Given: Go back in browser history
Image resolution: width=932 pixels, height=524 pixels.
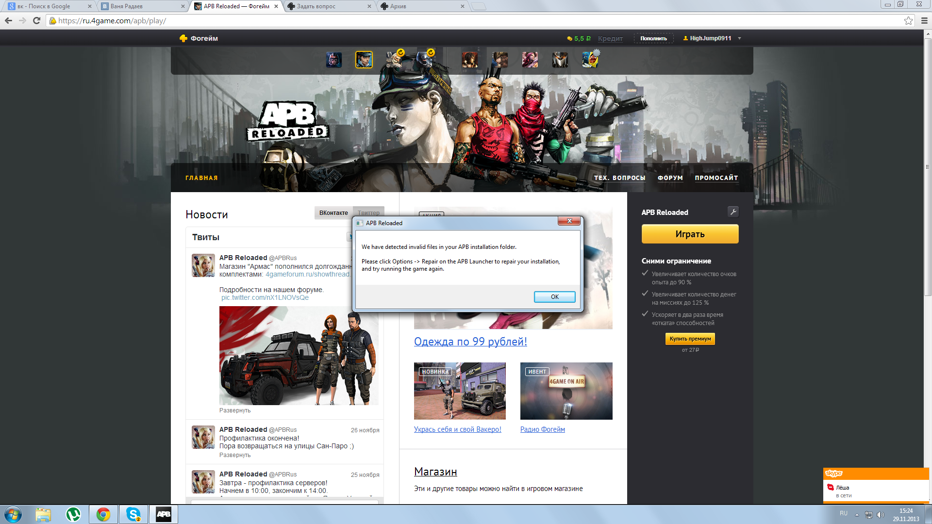Looking at the screenshot, I should (8, 21).
